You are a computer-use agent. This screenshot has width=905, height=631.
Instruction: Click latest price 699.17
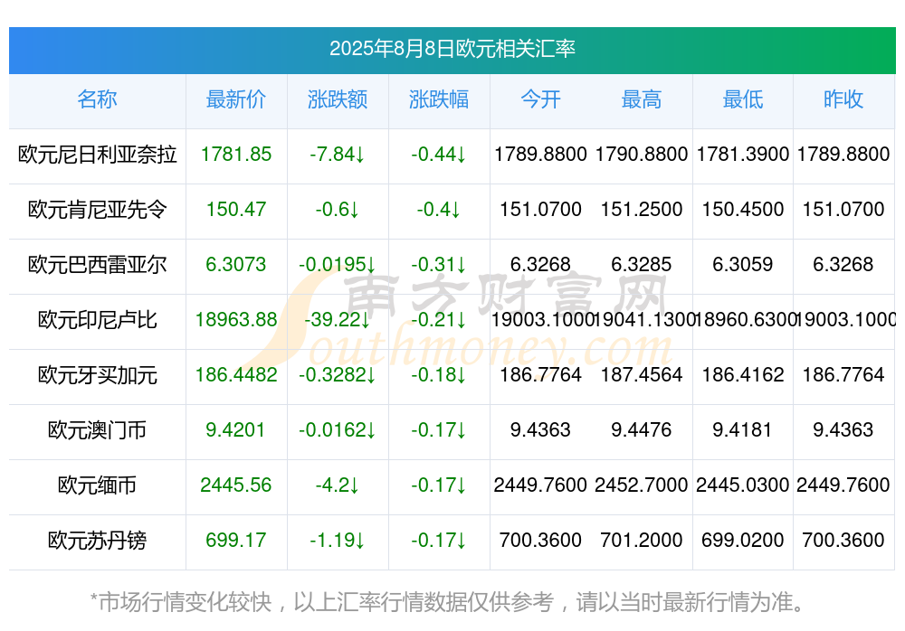(x=236, y=540)
